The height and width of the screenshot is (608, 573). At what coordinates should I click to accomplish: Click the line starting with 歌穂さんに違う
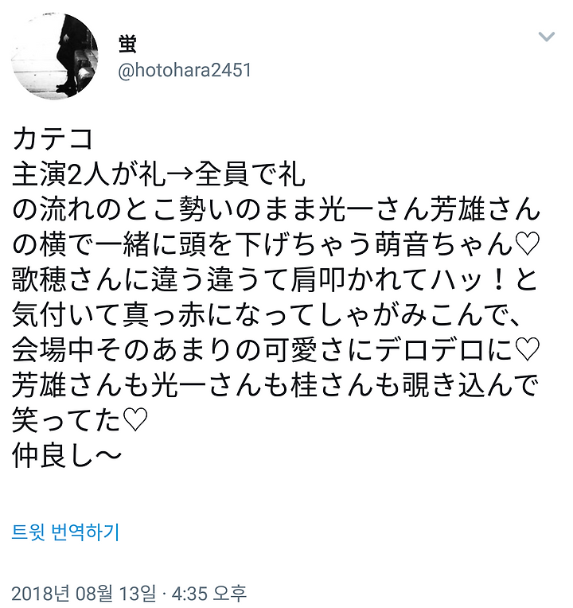(x=275, y=279)
